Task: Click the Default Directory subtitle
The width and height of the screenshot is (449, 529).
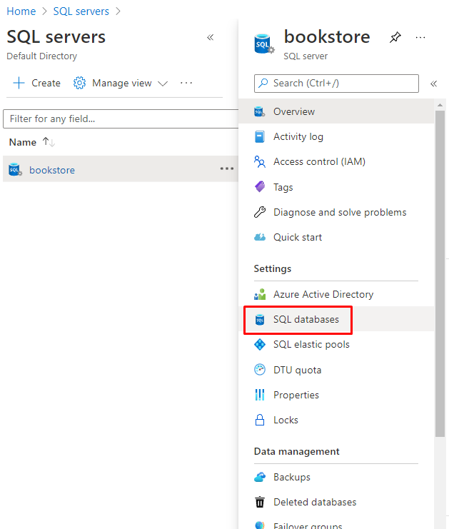Action: click(42, 56)
